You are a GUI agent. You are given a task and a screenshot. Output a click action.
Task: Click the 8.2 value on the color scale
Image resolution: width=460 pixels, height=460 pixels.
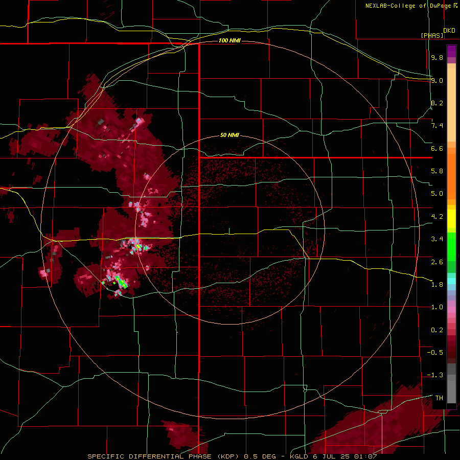click(x=437, y=103)
